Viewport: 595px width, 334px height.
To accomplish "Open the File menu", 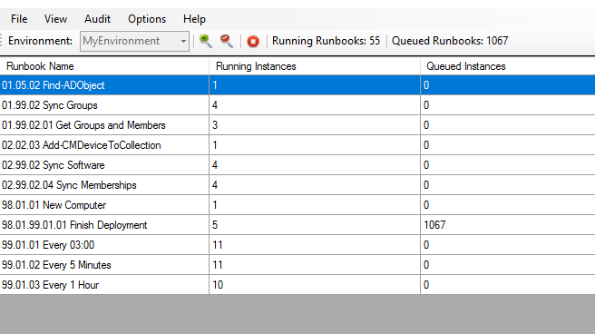I will click(19, 19).
